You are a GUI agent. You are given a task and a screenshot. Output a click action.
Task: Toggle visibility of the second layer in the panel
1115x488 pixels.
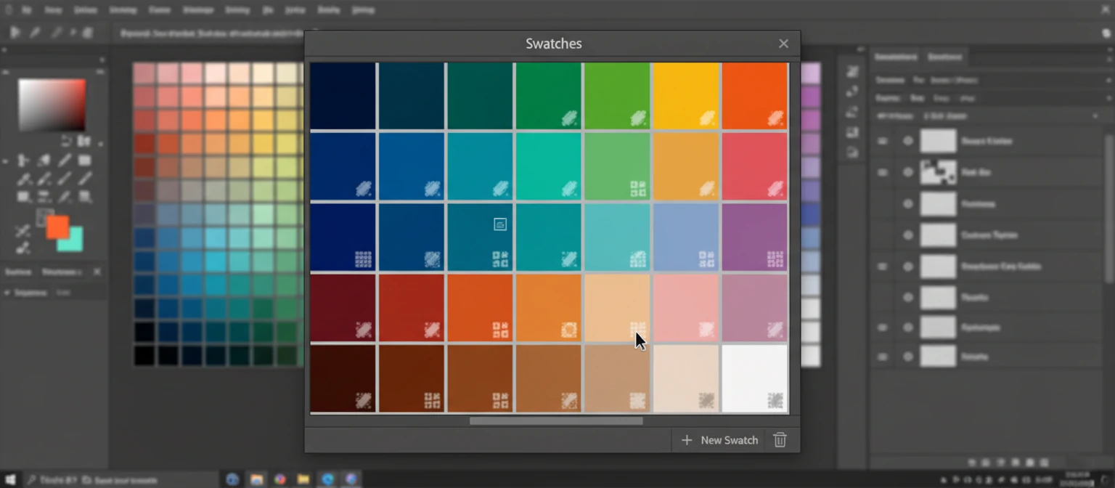[908, 173]
